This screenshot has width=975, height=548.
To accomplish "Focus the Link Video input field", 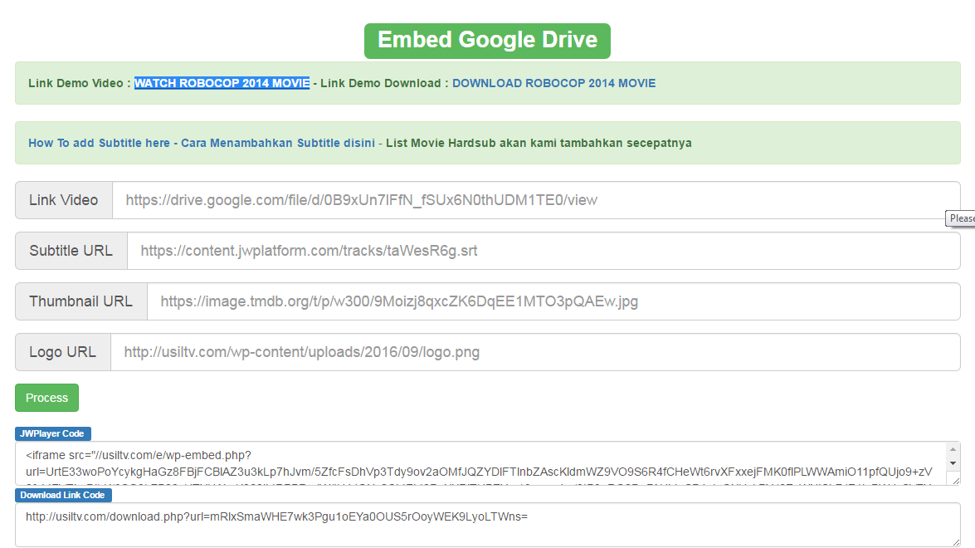I will (535, 200).
